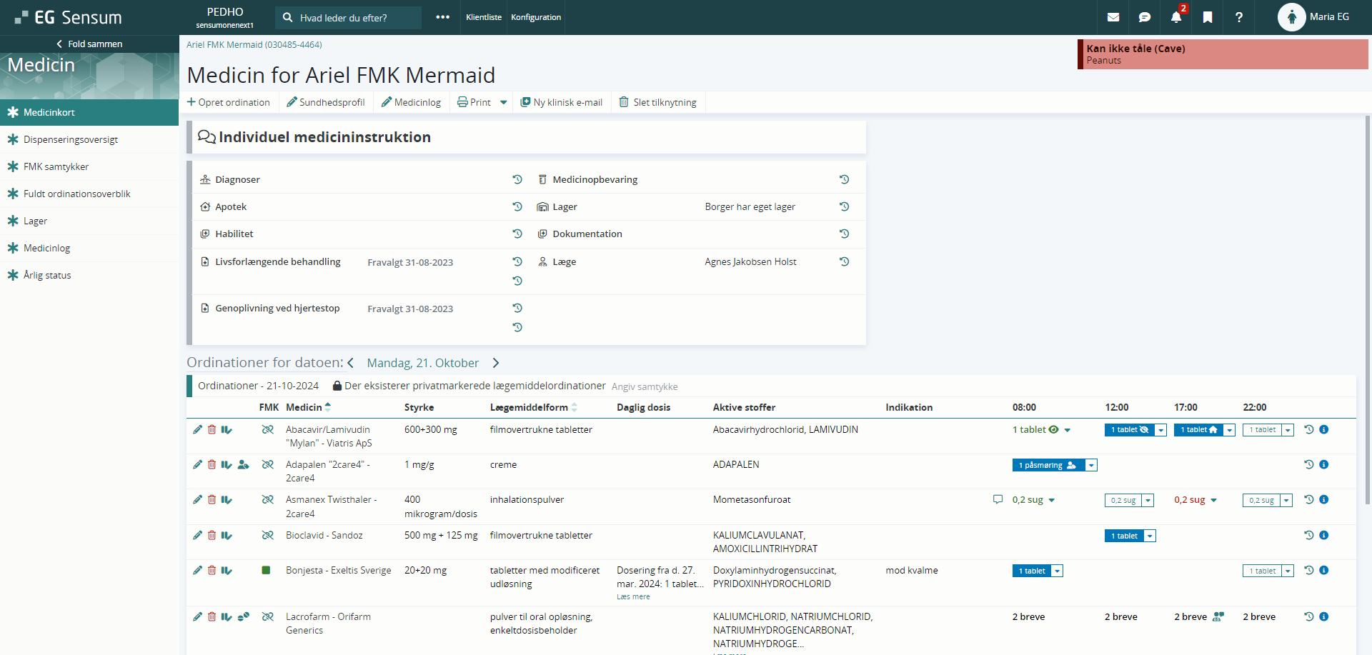Open the bookmark icon in header
This screenshot has height=655, width=1372.
1208,17
